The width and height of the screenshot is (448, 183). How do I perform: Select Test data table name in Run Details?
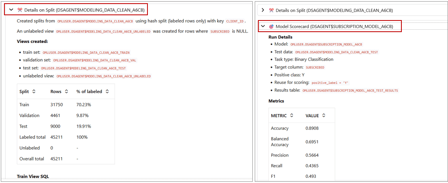coord(337,52)
